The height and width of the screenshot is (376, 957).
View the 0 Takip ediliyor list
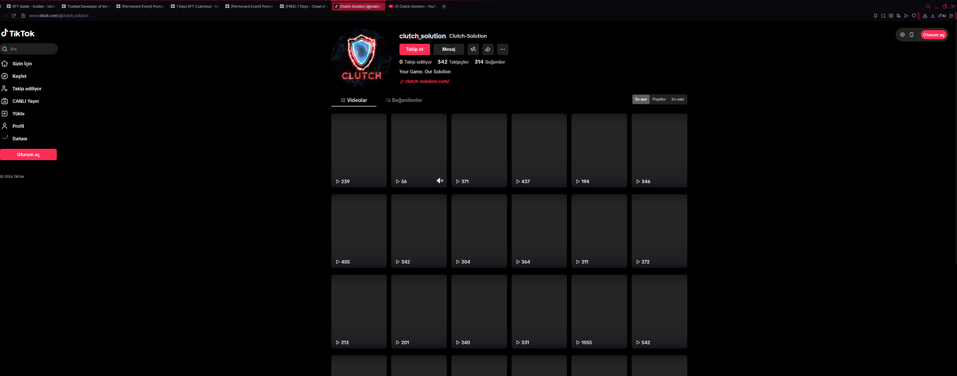tap(415, 62)
